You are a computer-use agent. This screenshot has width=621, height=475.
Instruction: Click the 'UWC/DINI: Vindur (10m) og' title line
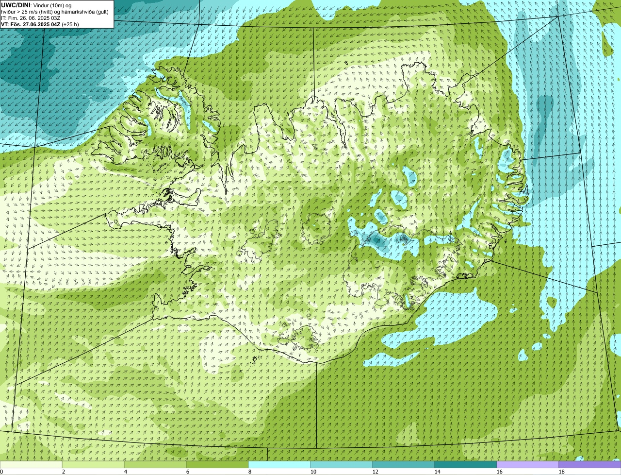36,5
